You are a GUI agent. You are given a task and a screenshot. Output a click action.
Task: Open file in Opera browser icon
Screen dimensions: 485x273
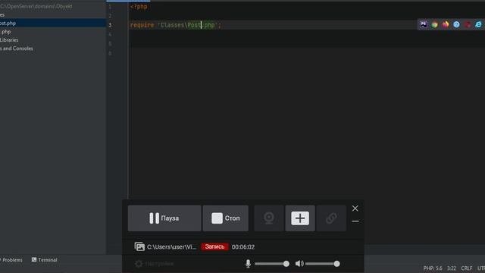pyautogui.click(x=468, y=24)
